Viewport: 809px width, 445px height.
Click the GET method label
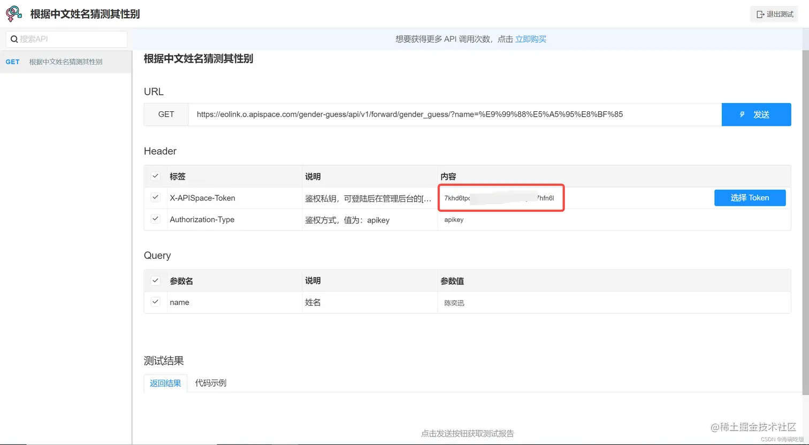tap(166, 114)
